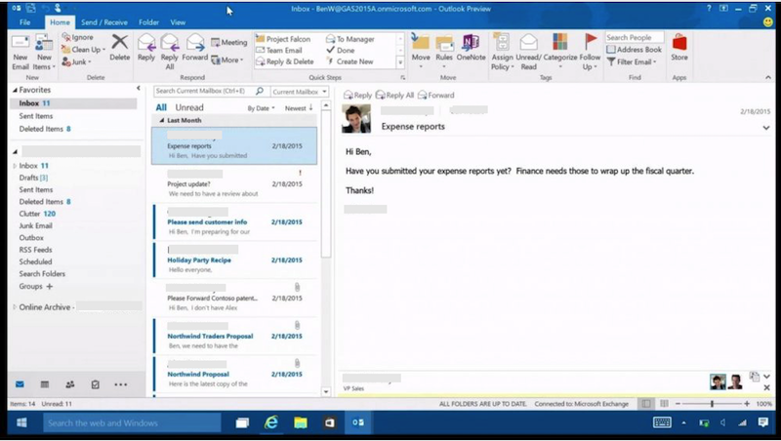Collapse the ribbon
The width and height of the screenshot is (781, 441).
click(767, 78)
